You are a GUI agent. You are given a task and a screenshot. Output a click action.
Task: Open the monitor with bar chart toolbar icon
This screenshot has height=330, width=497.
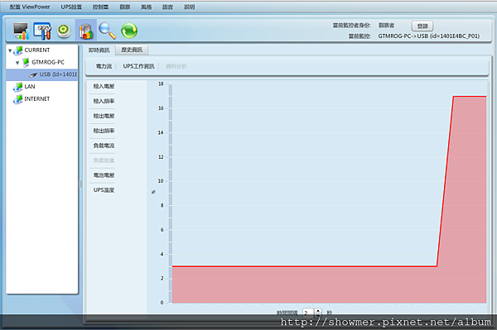click(x=22, y=31)
